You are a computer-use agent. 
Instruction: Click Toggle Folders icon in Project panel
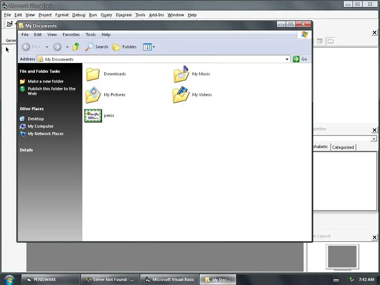pyautogui.click(x=331, y=41)
